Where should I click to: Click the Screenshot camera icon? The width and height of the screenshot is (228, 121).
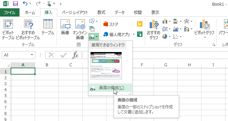(x=92, y=36)
